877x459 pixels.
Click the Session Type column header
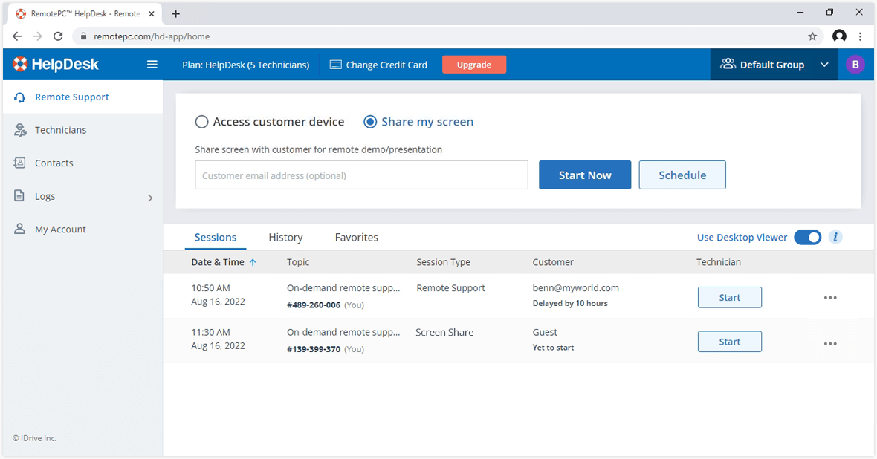(443, 262)
